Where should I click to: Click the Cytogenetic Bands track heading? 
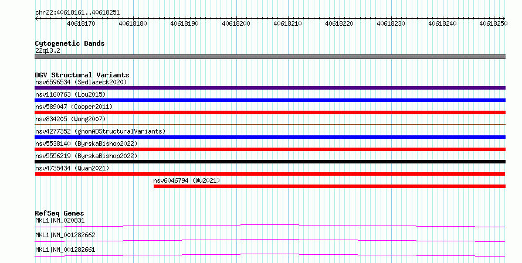[70, 43]
